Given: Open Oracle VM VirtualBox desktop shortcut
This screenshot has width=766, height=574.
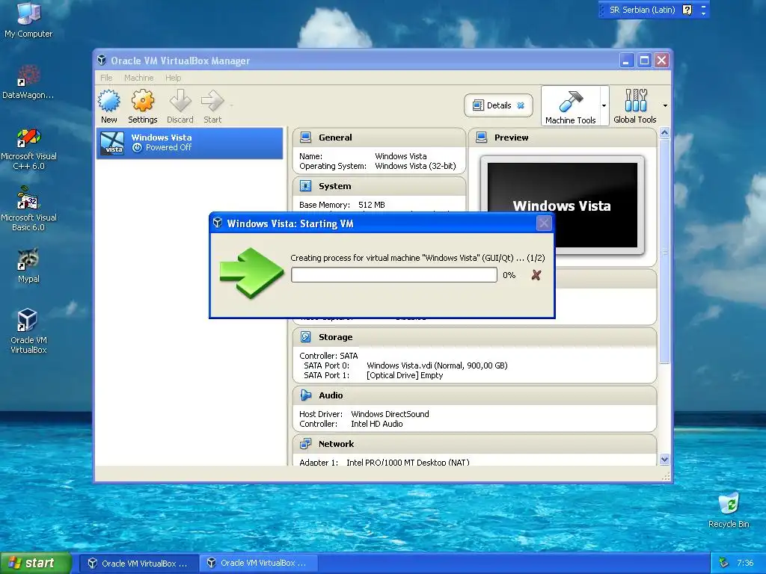Looking at the screenshot, I should [28, 331].
